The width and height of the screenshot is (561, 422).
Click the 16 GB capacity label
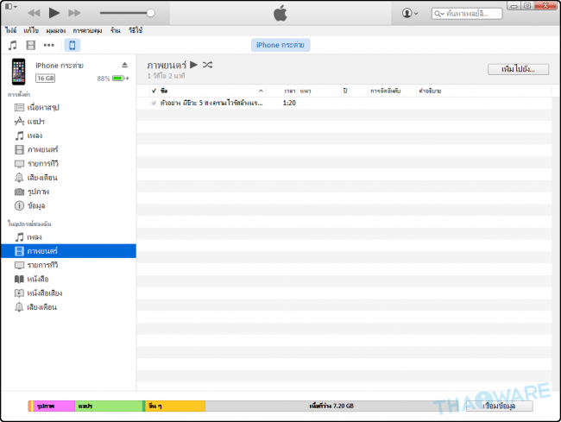46,79
